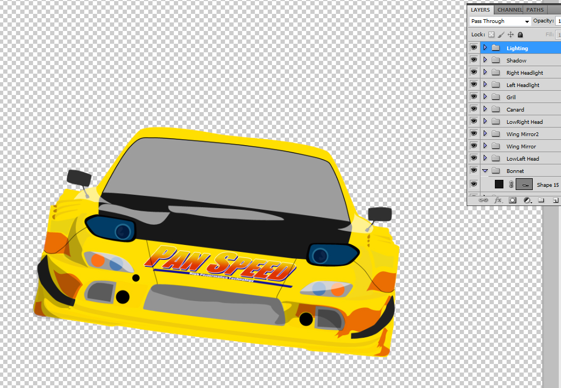
Task: Hide the Shadow group
Action: click(474, 60)
